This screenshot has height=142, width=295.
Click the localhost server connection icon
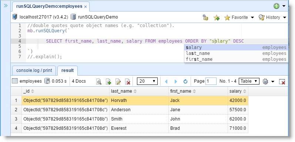click(x=15, y=17)
